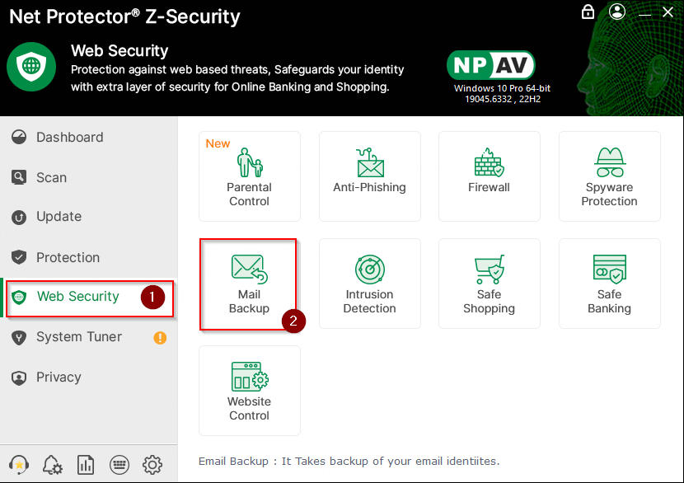The image size is (684, 483).
Task: Launch the Mail Backup tool
Action: 249,284
